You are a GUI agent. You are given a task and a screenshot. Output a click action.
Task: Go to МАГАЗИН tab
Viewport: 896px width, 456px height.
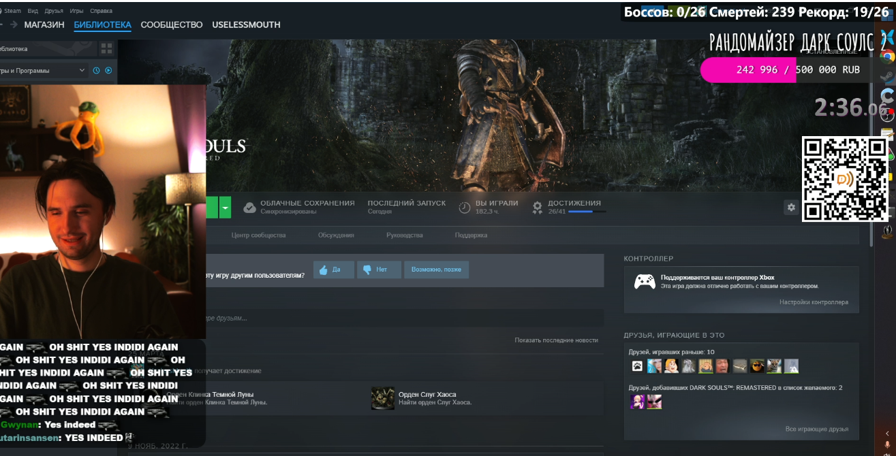pyautogui.click(x=44, y=25)
